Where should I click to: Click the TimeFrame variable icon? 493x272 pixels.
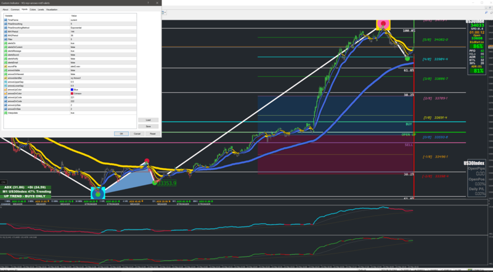6,20
